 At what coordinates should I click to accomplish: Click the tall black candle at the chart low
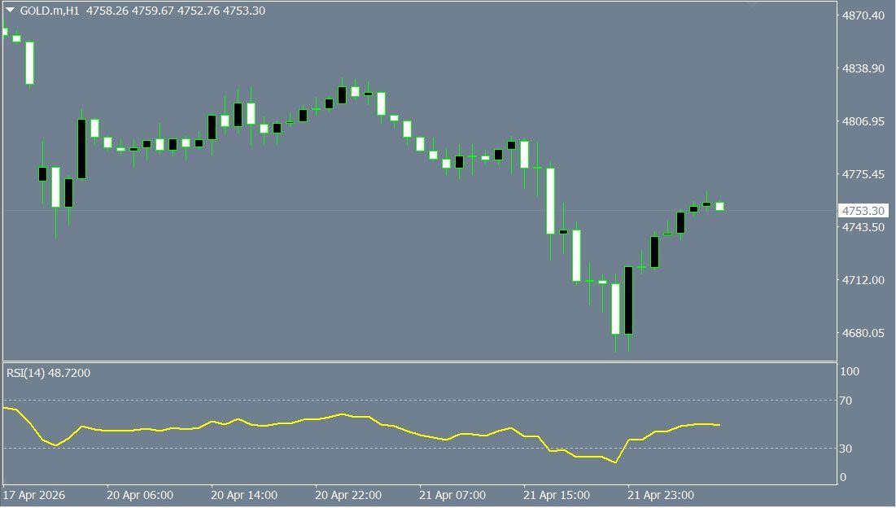tap(628, 300)
